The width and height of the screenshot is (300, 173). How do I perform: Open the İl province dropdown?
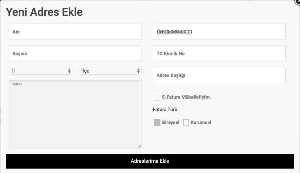point(41,71)
